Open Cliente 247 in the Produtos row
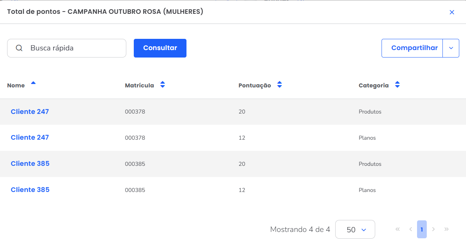Image resolution: width=466 pixels, height=245 pixels. pyautogui.click(x=30, y=112)
